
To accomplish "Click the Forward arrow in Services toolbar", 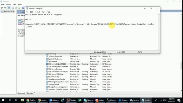I will pyautogui.click(x=5, y=8).
